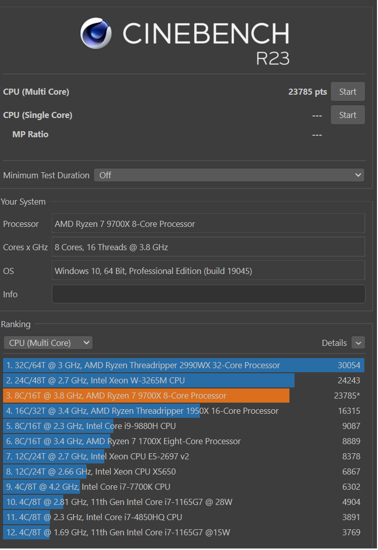Select the Core i7-7700K ranking row

pyautogui.click(x=183, y=487)
